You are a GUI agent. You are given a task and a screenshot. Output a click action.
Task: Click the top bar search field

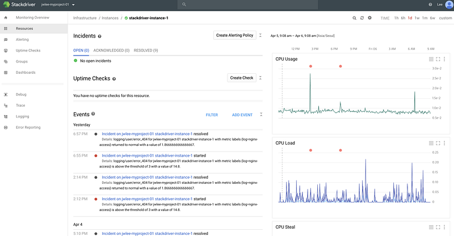coord(247,5)
